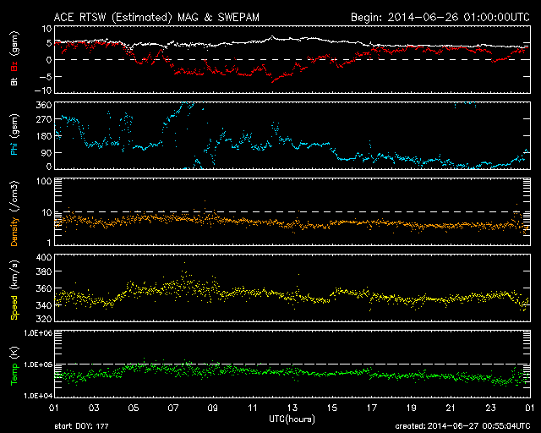Click the "0" tick on the Phi axis
Screen dimensions: 541x433
pos(49,167)
